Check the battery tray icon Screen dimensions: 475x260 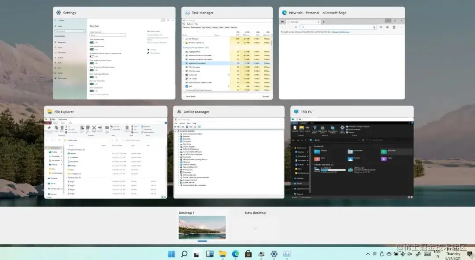tap(396, 254)
